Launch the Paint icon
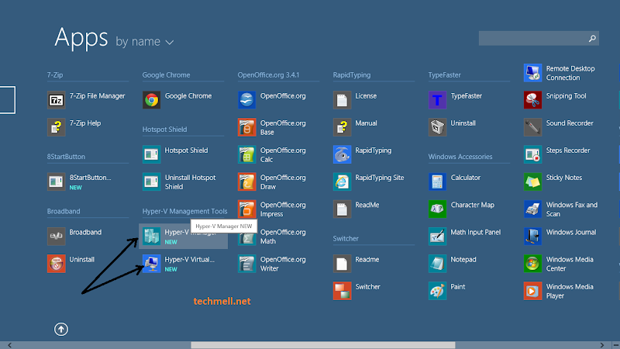The width and height of the screenshot is (620, 349). [x=437, y=292]
